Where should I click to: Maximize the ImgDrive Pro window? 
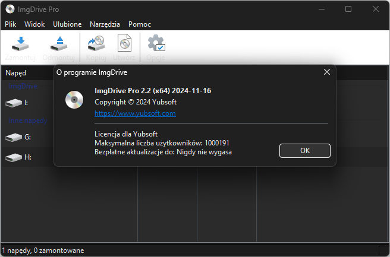(x=348, y=9)
